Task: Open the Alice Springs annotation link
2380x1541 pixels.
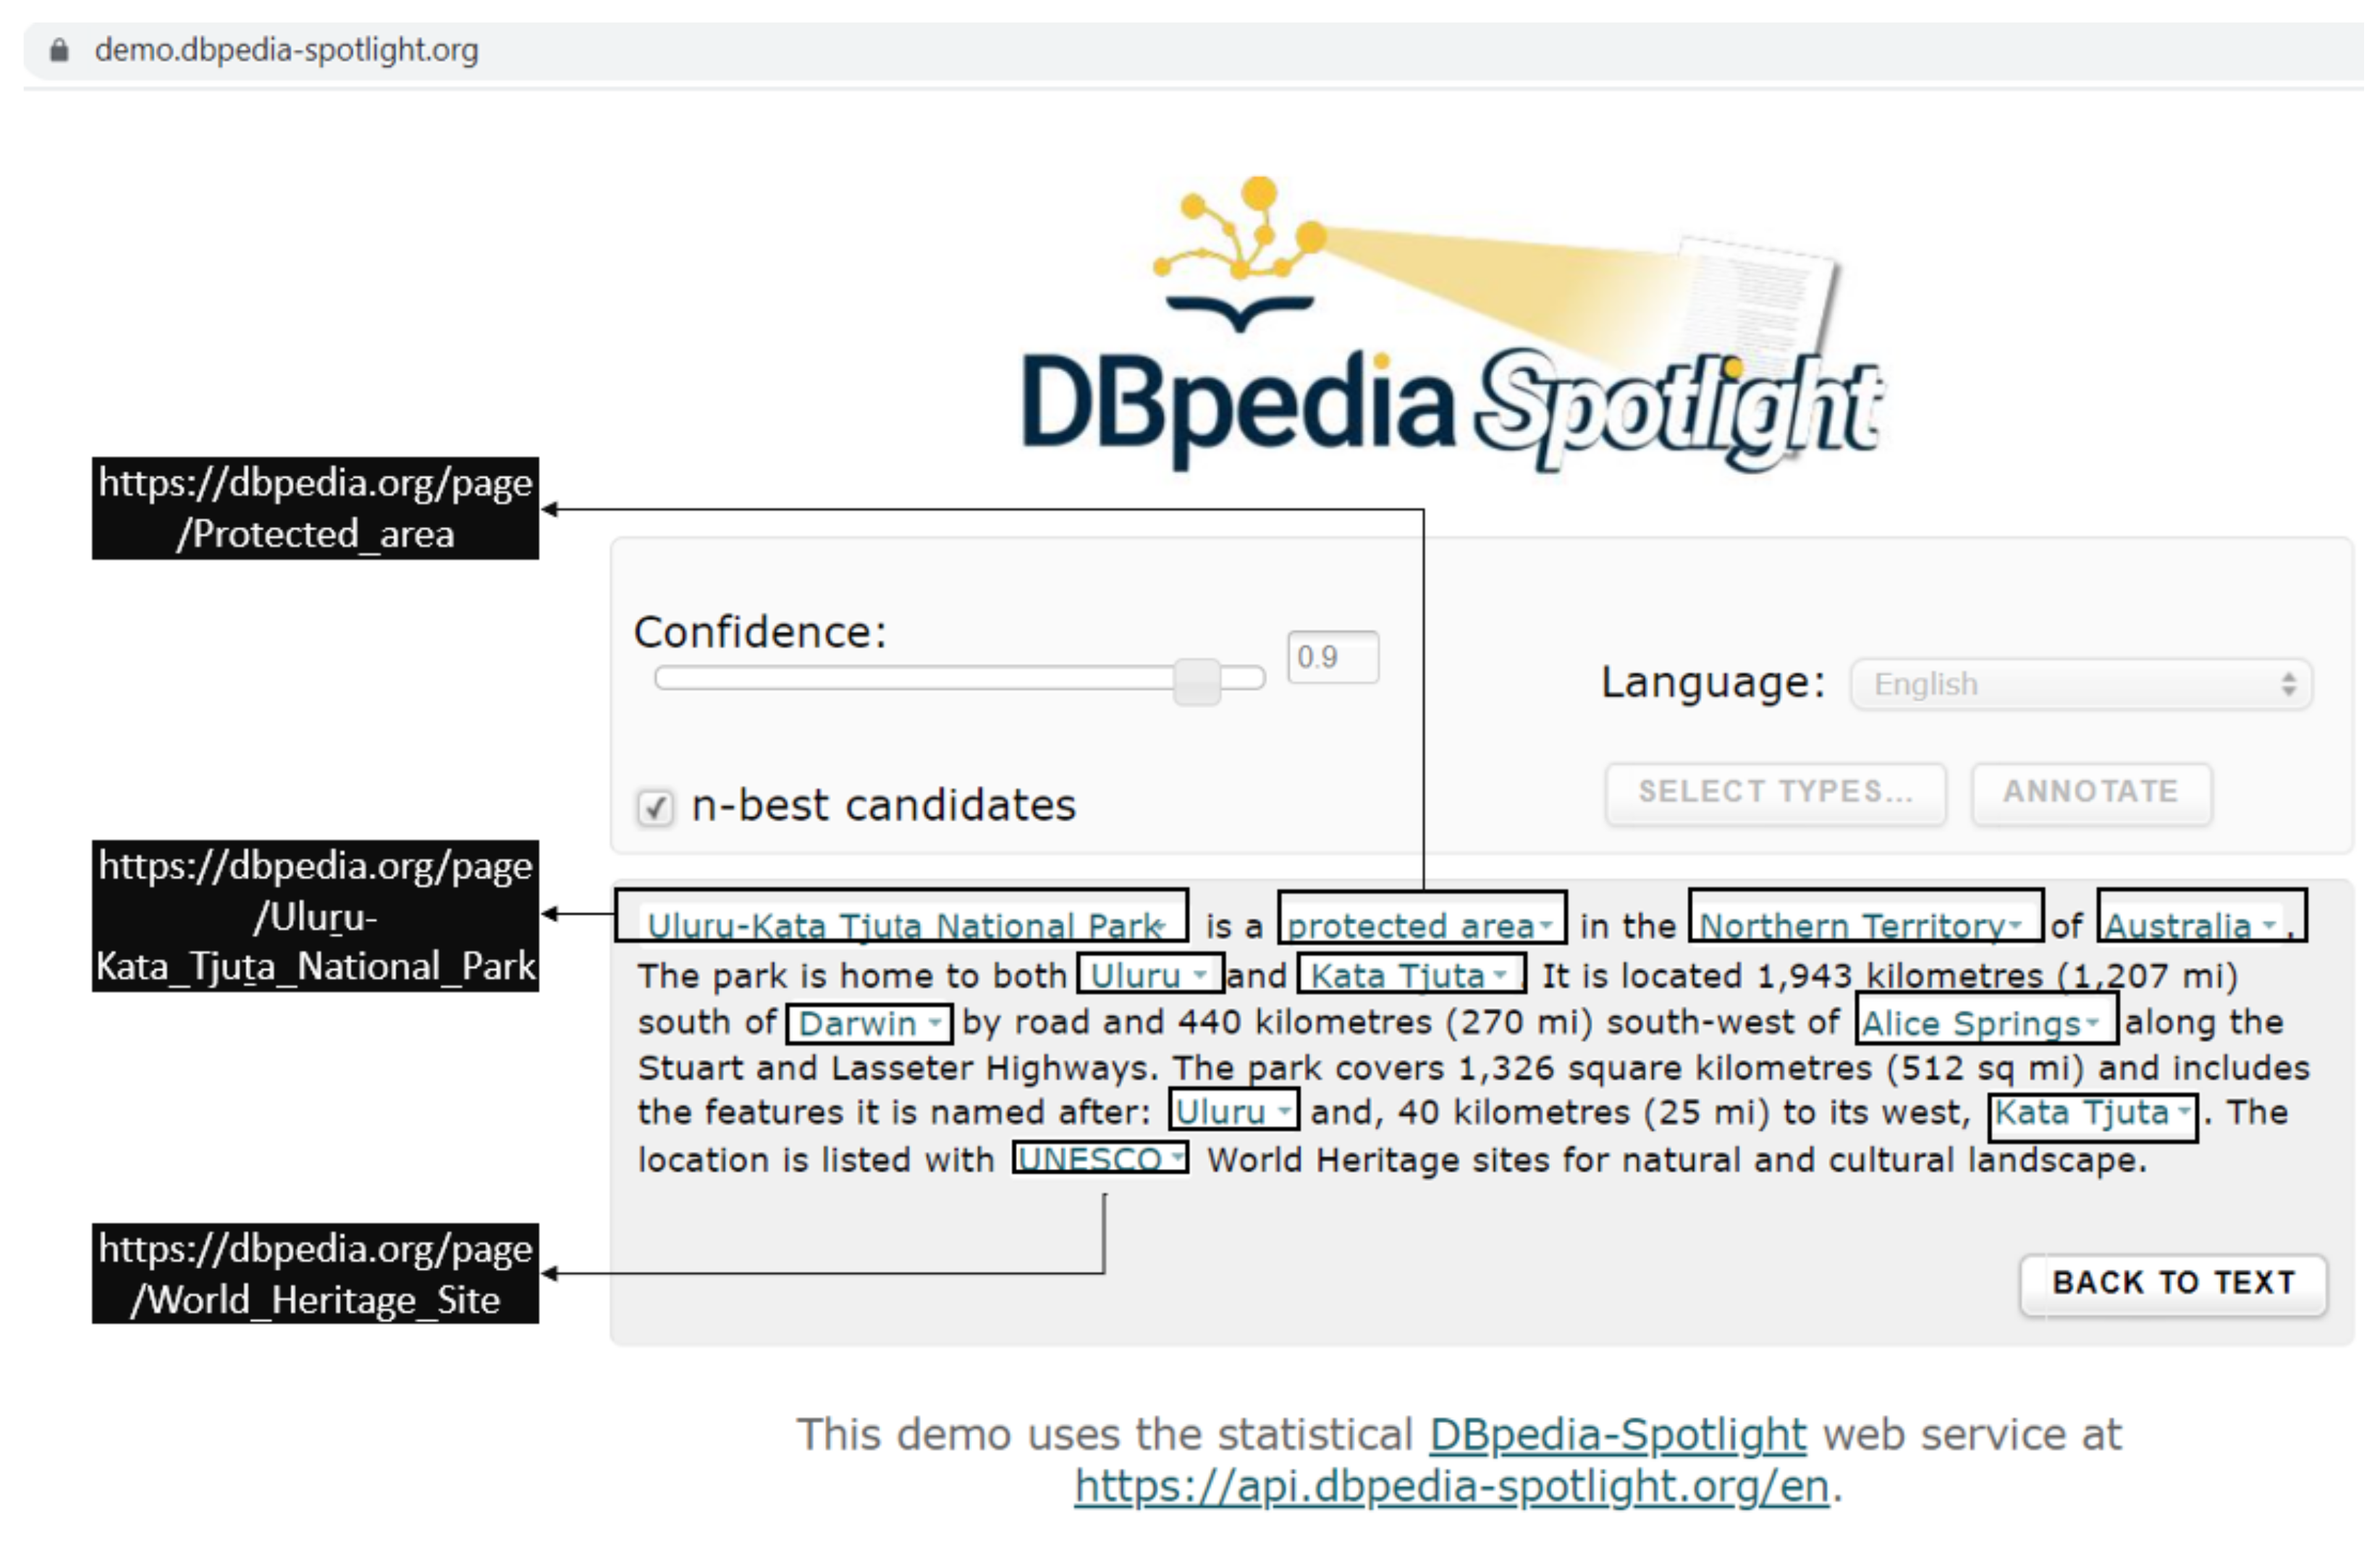Action: coord(1970,1023)
